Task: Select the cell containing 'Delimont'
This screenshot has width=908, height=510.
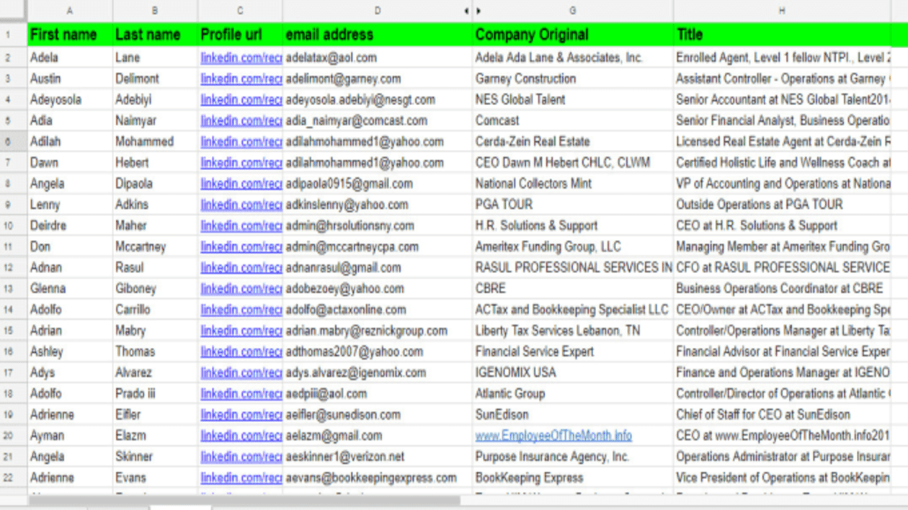Action: 155,79
